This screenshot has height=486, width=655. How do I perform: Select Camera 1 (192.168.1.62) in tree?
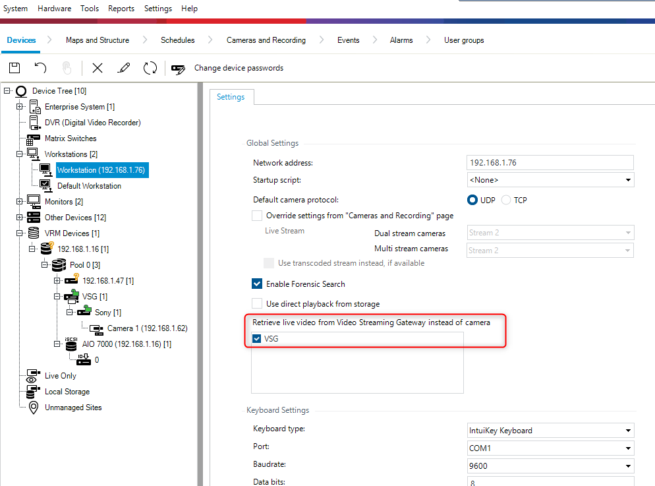[147, 328]
